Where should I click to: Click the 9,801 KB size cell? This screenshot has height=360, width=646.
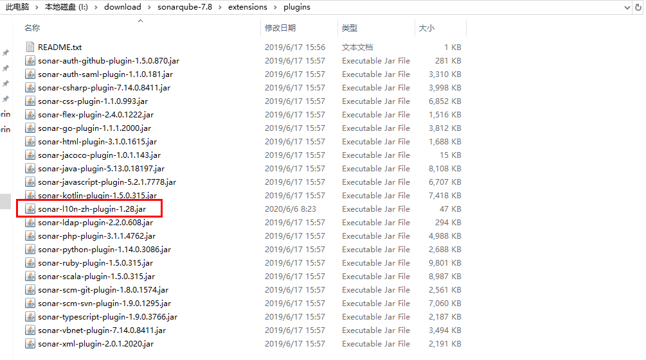point(445,263)
